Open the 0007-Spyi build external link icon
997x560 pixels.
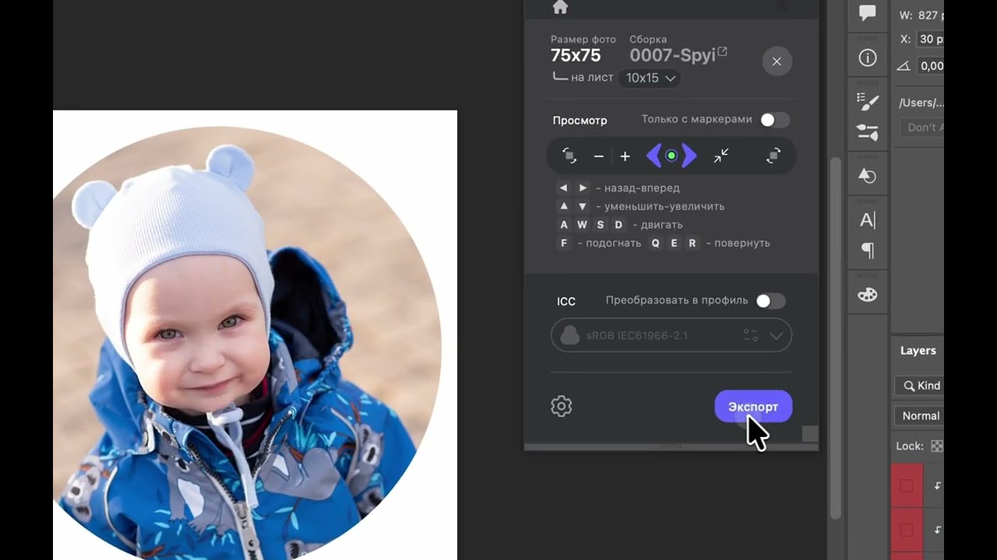click(x=722, y=52)
